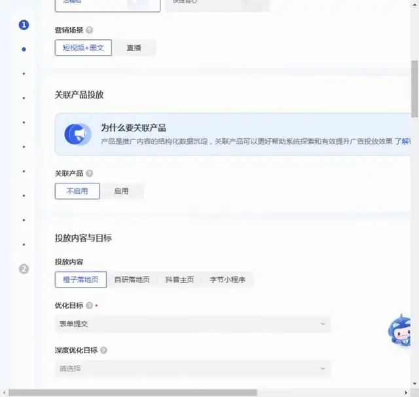419x397 pixels.
Task: Open the robot assistant mascot icon
Action: click(x=400, y=330)
